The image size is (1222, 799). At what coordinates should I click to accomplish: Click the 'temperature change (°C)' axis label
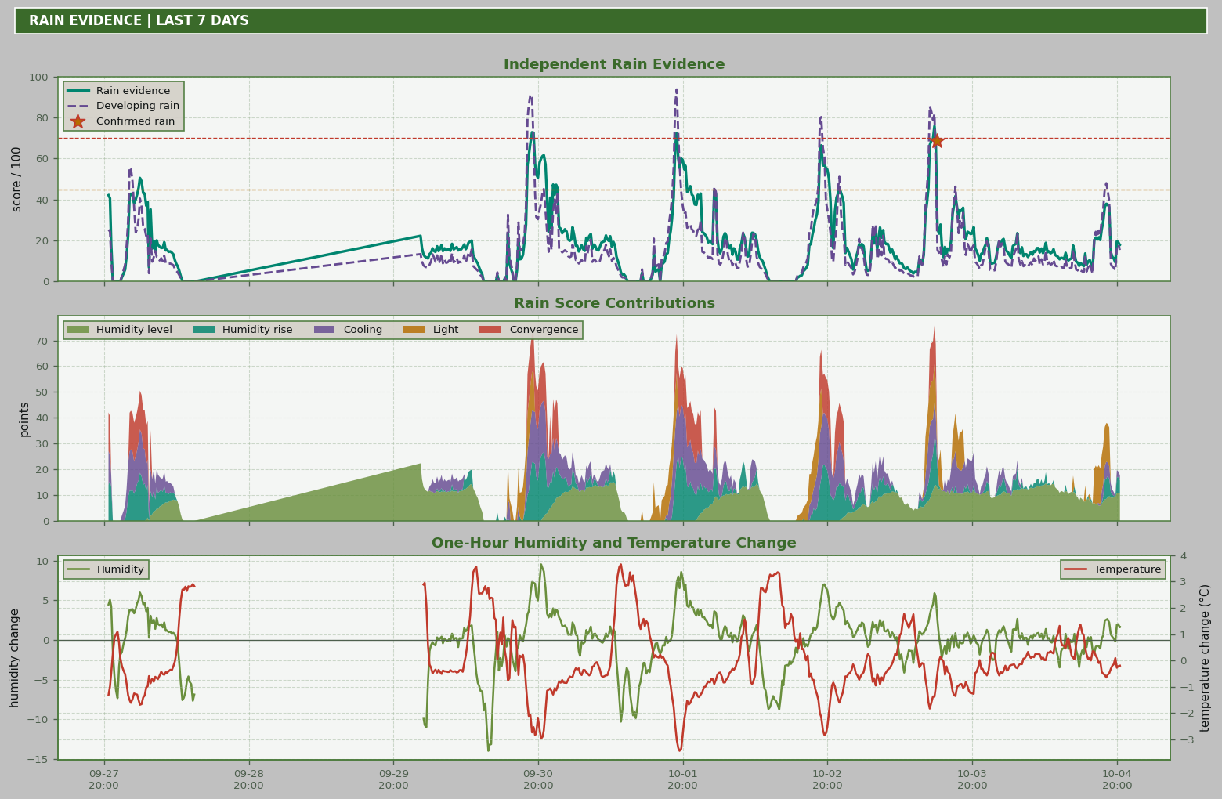[1206, 658]
